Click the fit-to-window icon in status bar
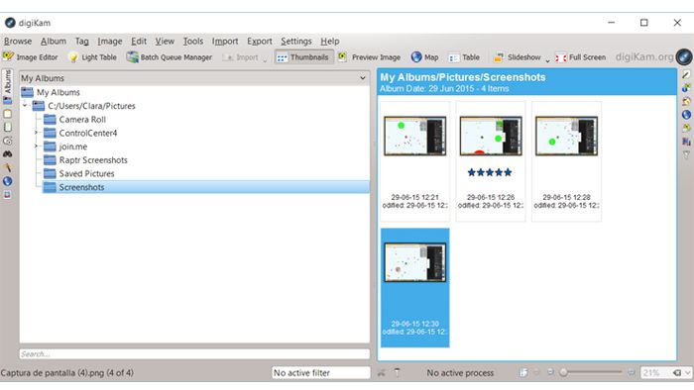The image size is (694, 390). tap(523, 372)
